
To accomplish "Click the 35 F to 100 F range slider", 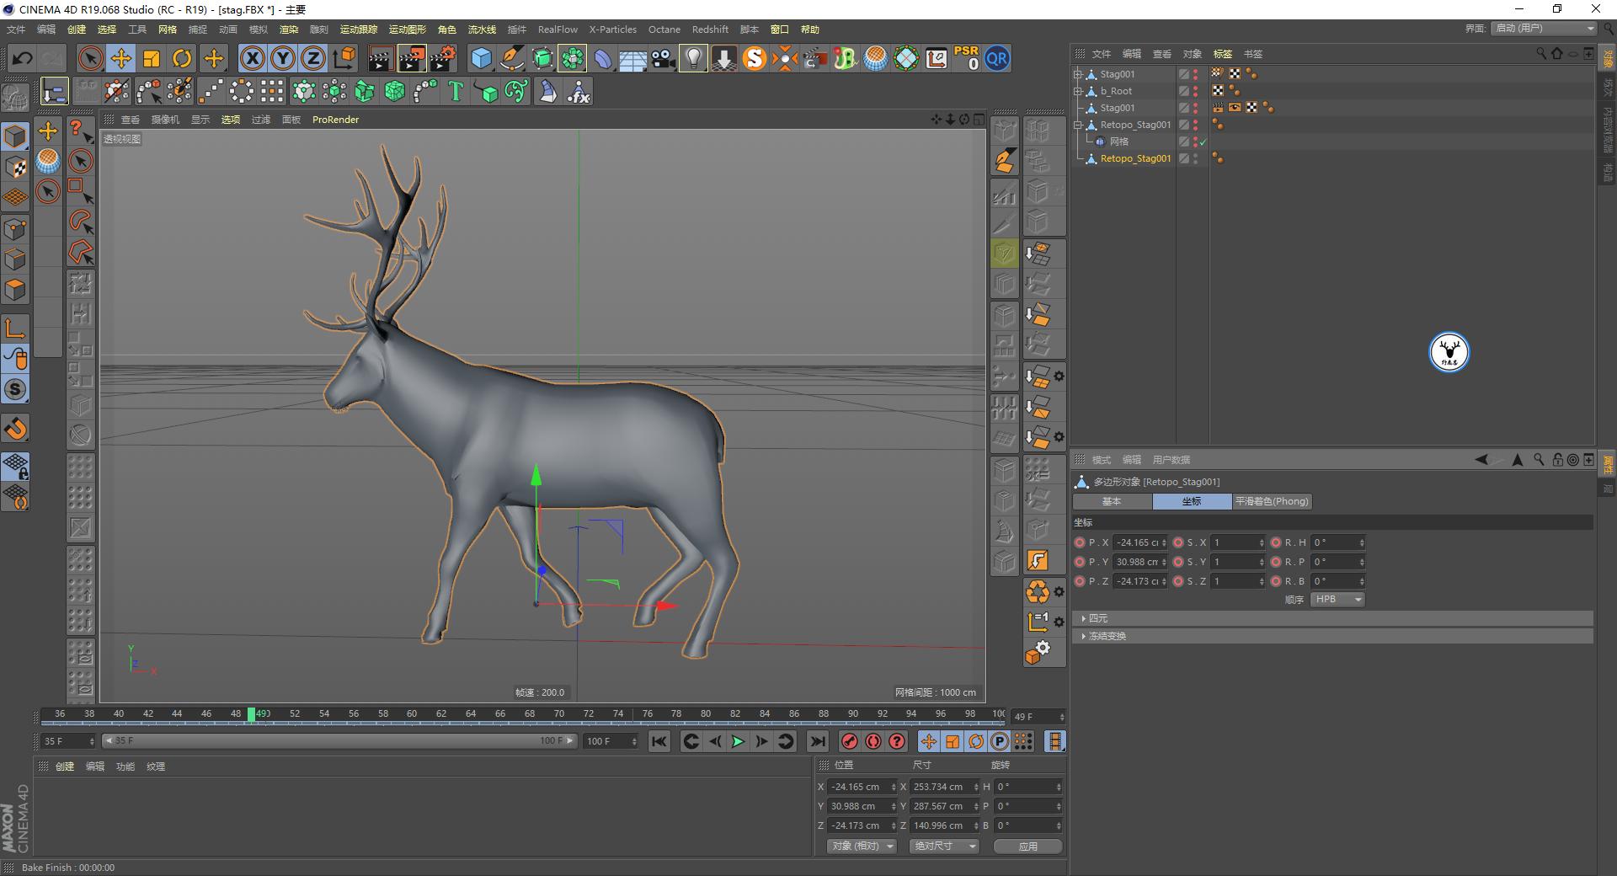I will pos(339,741).
